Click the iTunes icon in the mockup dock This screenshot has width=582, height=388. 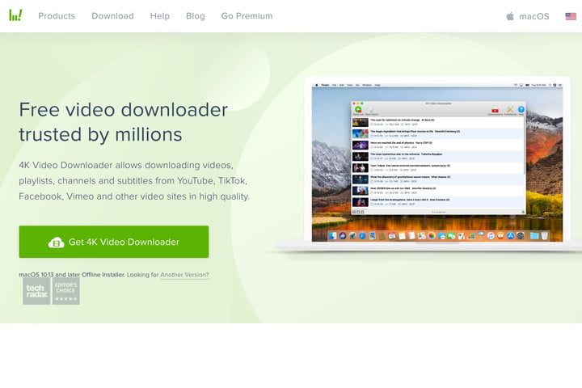point(491,236)
